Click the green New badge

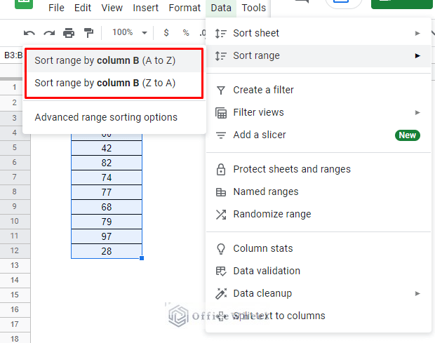pos(407,135)
